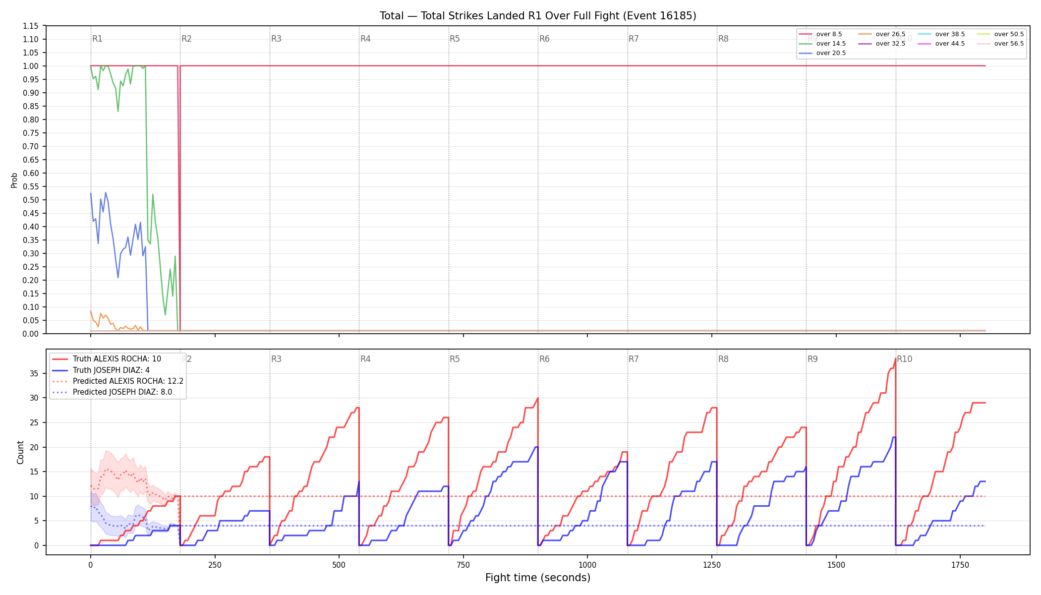Click the R4 round marker in Prob plot
Screen dimensions: 1041x595
[x=365, y=39]
